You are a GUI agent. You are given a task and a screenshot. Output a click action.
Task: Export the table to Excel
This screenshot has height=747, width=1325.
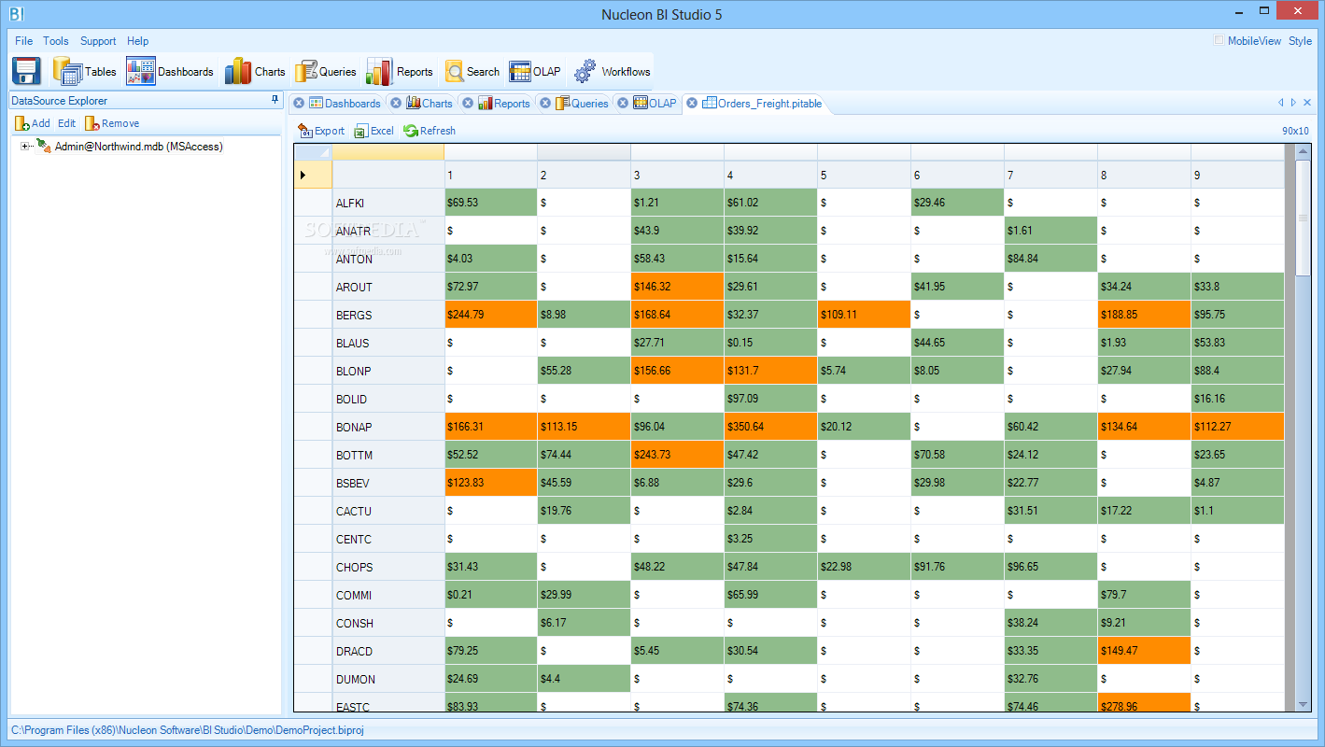click(374, 131)
